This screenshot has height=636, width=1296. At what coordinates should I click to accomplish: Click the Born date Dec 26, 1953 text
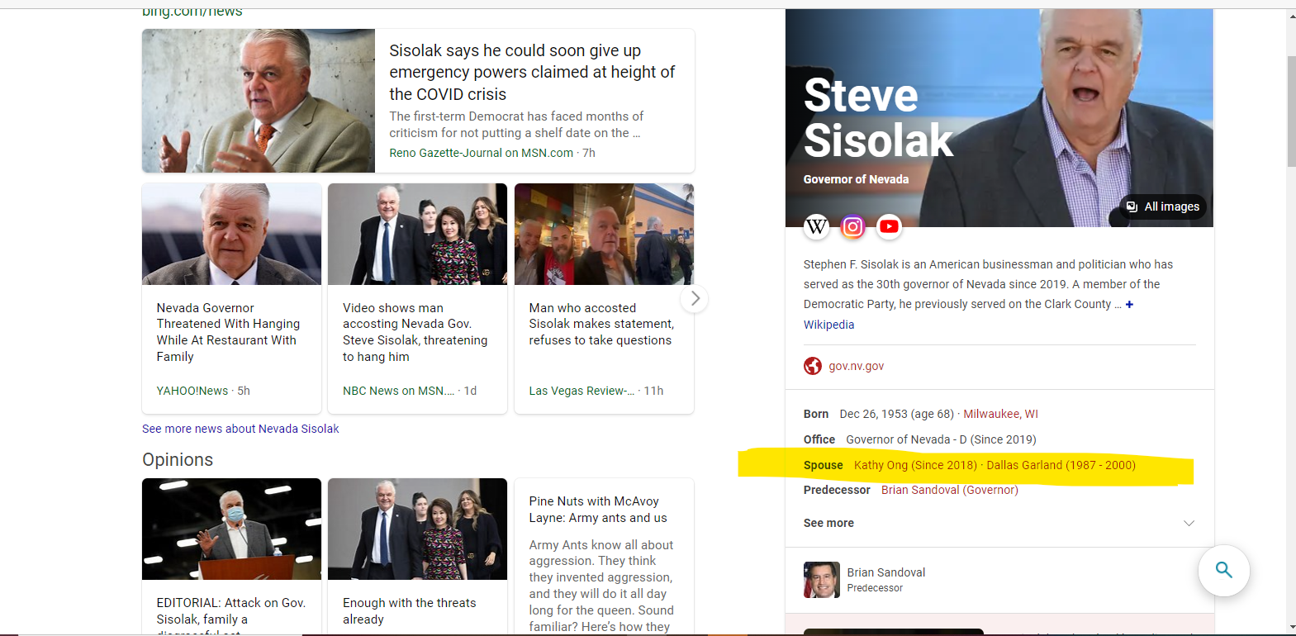point(896,414)
